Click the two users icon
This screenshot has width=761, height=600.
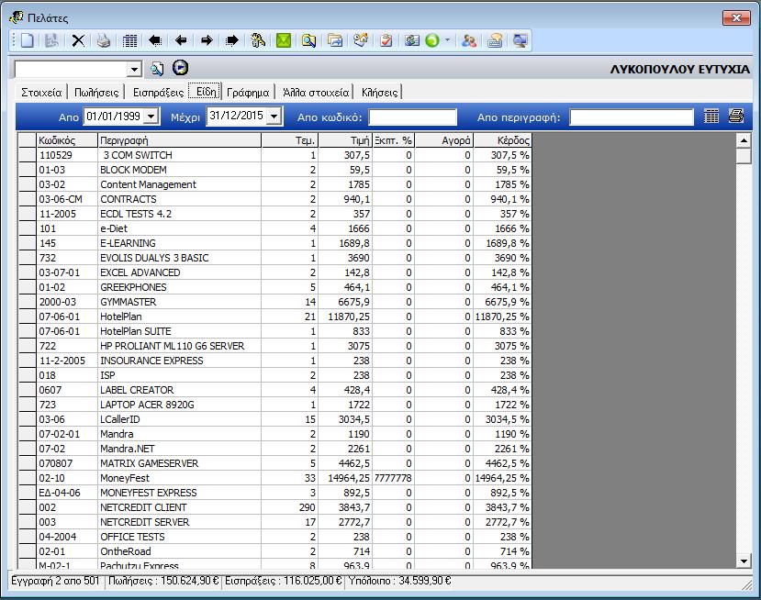click(469, 40)
